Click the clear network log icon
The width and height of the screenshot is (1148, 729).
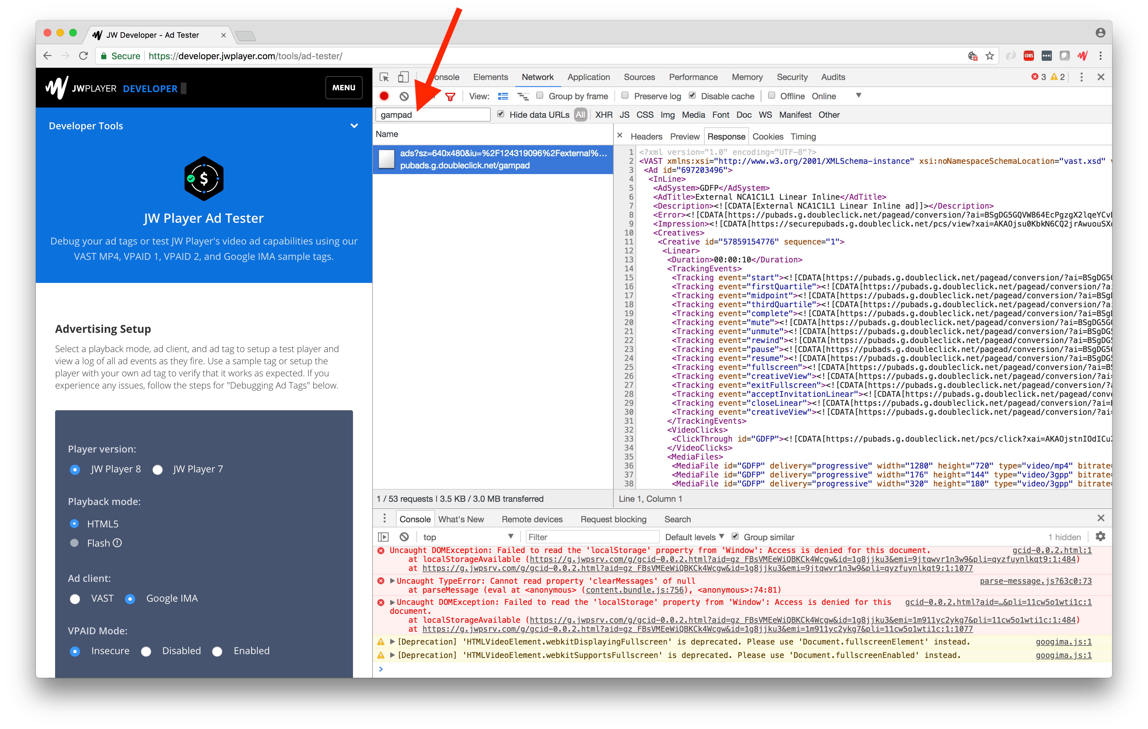pyautogui.click(x=404, y=96)
